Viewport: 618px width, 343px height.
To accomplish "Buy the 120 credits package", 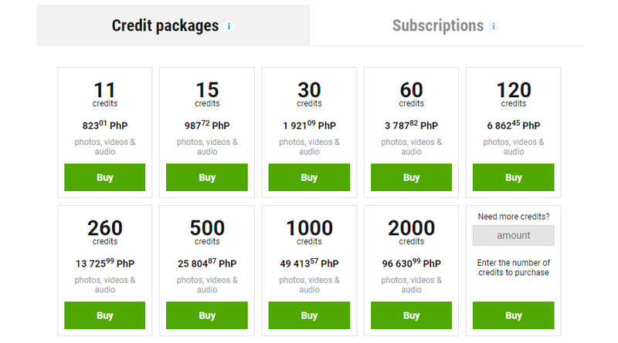I will [514, 177].
